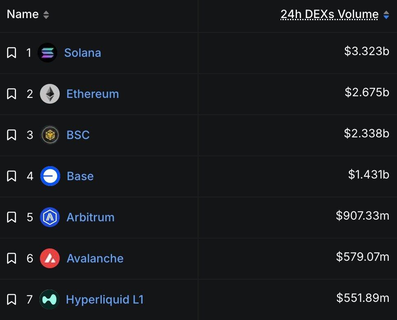The height and width of the screenshot is (320, 397).
Task: Click the Solana chain logo icon
Action: (x=47, y=53)
